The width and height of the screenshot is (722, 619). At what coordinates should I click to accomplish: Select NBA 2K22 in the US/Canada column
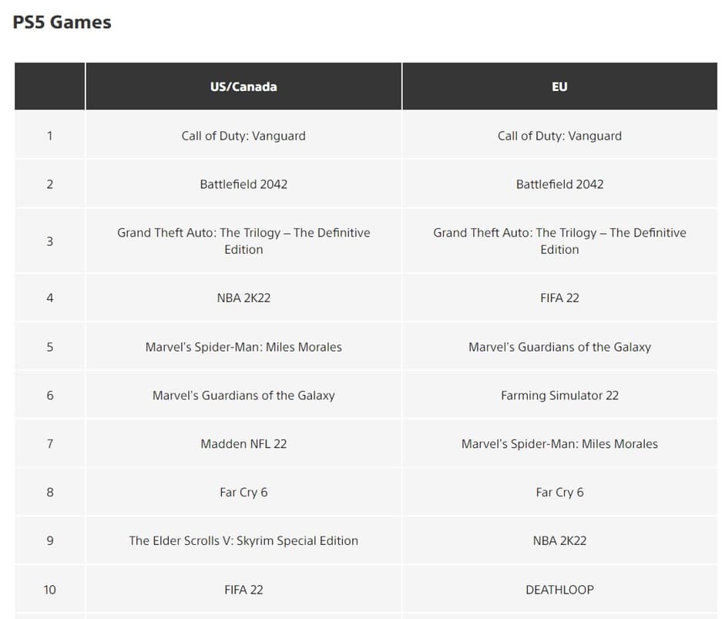click(243, 298)
